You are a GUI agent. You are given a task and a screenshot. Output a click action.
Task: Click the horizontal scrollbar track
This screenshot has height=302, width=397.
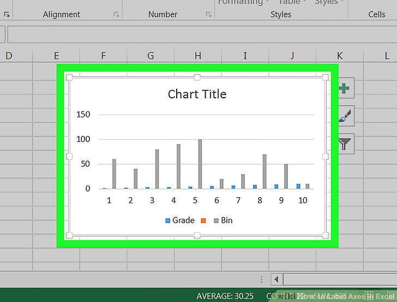(x=340, y=280)
